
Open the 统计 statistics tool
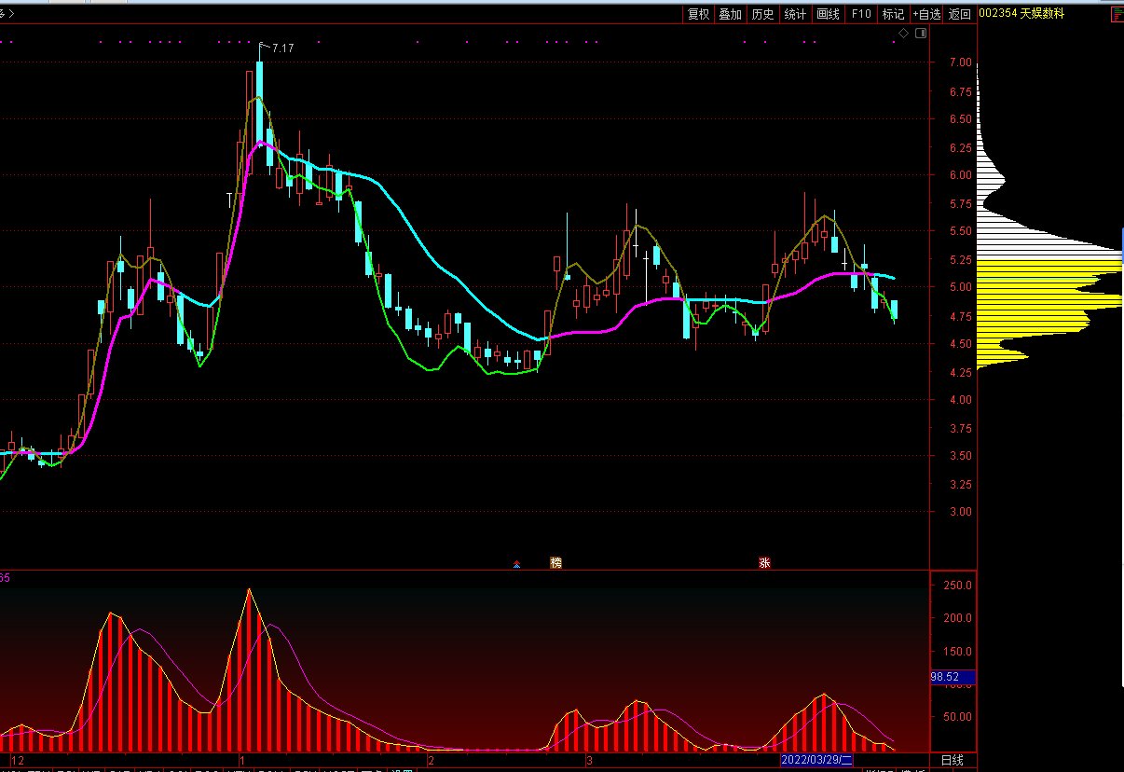795,14
